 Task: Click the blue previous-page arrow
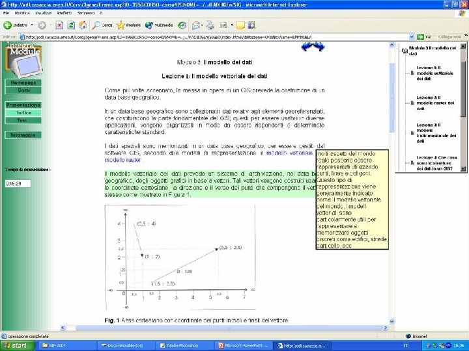307,47
